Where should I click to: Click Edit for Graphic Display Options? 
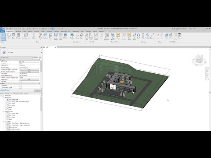(x=29, y=72)
